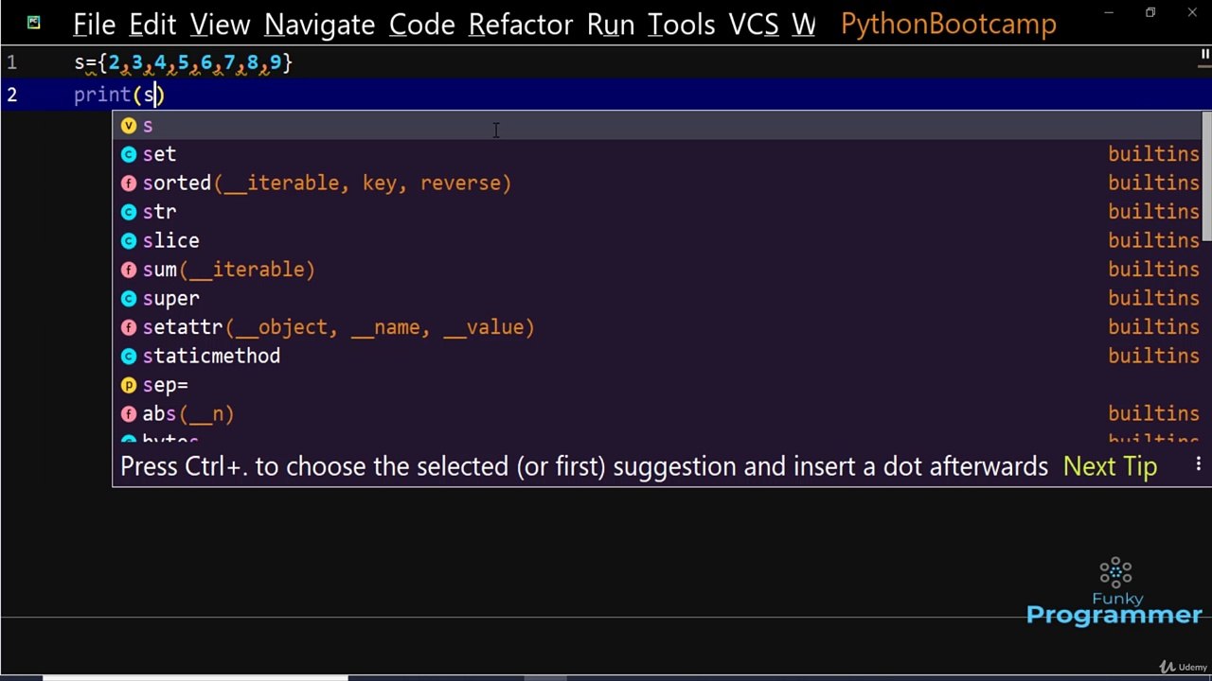Open the Tools menu
This screenshot has height=681, width=1212.
pos(682,25)
